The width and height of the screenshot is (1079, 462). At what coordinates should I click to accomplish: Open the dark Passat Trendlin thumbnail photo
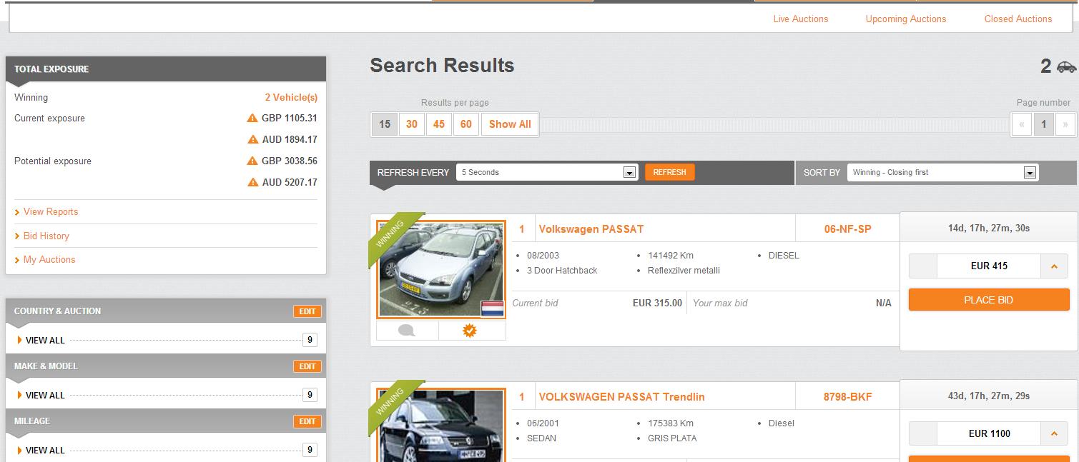[441, 426]
